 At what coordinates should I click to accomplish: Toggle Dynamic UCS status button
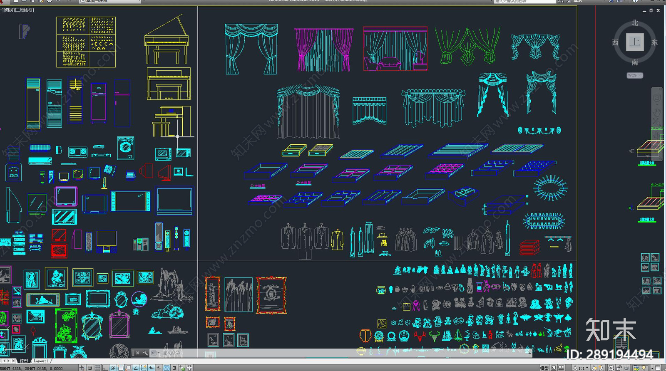143,368
